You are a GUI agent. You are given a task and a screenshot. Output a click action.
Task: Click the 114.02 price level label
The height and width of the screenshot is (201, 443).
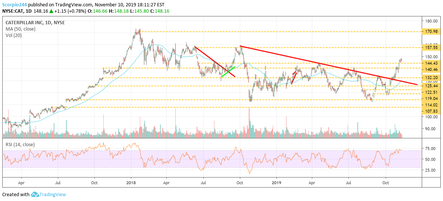click(431, 105)
